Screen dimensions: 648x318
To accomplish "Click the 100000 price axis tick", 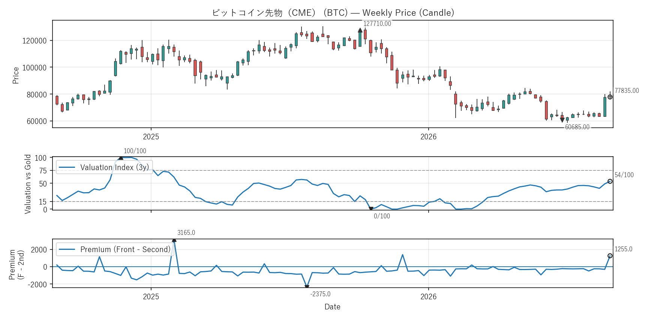I will coord(34,68).
